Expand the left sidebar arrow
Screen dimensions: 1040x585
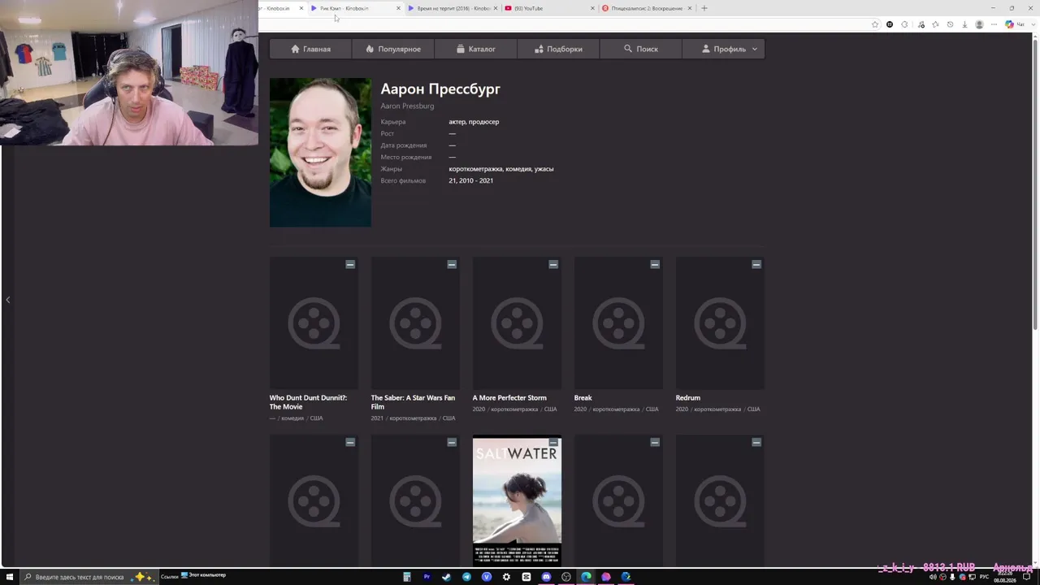tap(8, 300)
